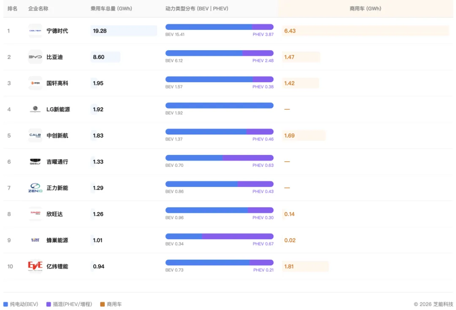The width and height of the screenshot is (456, 310).
Task: Click the Zenio logo for 正力新能
Action: [35, 188]
